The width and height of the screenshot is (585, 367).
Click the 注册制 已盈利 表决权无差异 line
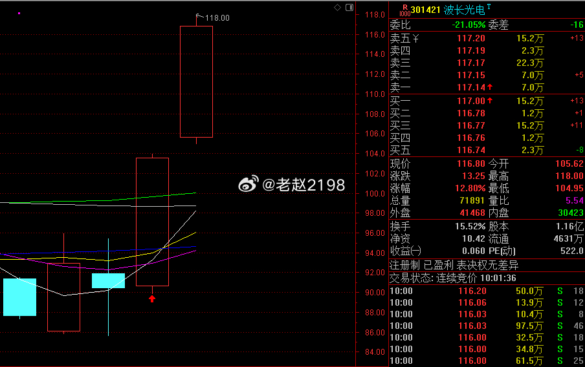454,266
